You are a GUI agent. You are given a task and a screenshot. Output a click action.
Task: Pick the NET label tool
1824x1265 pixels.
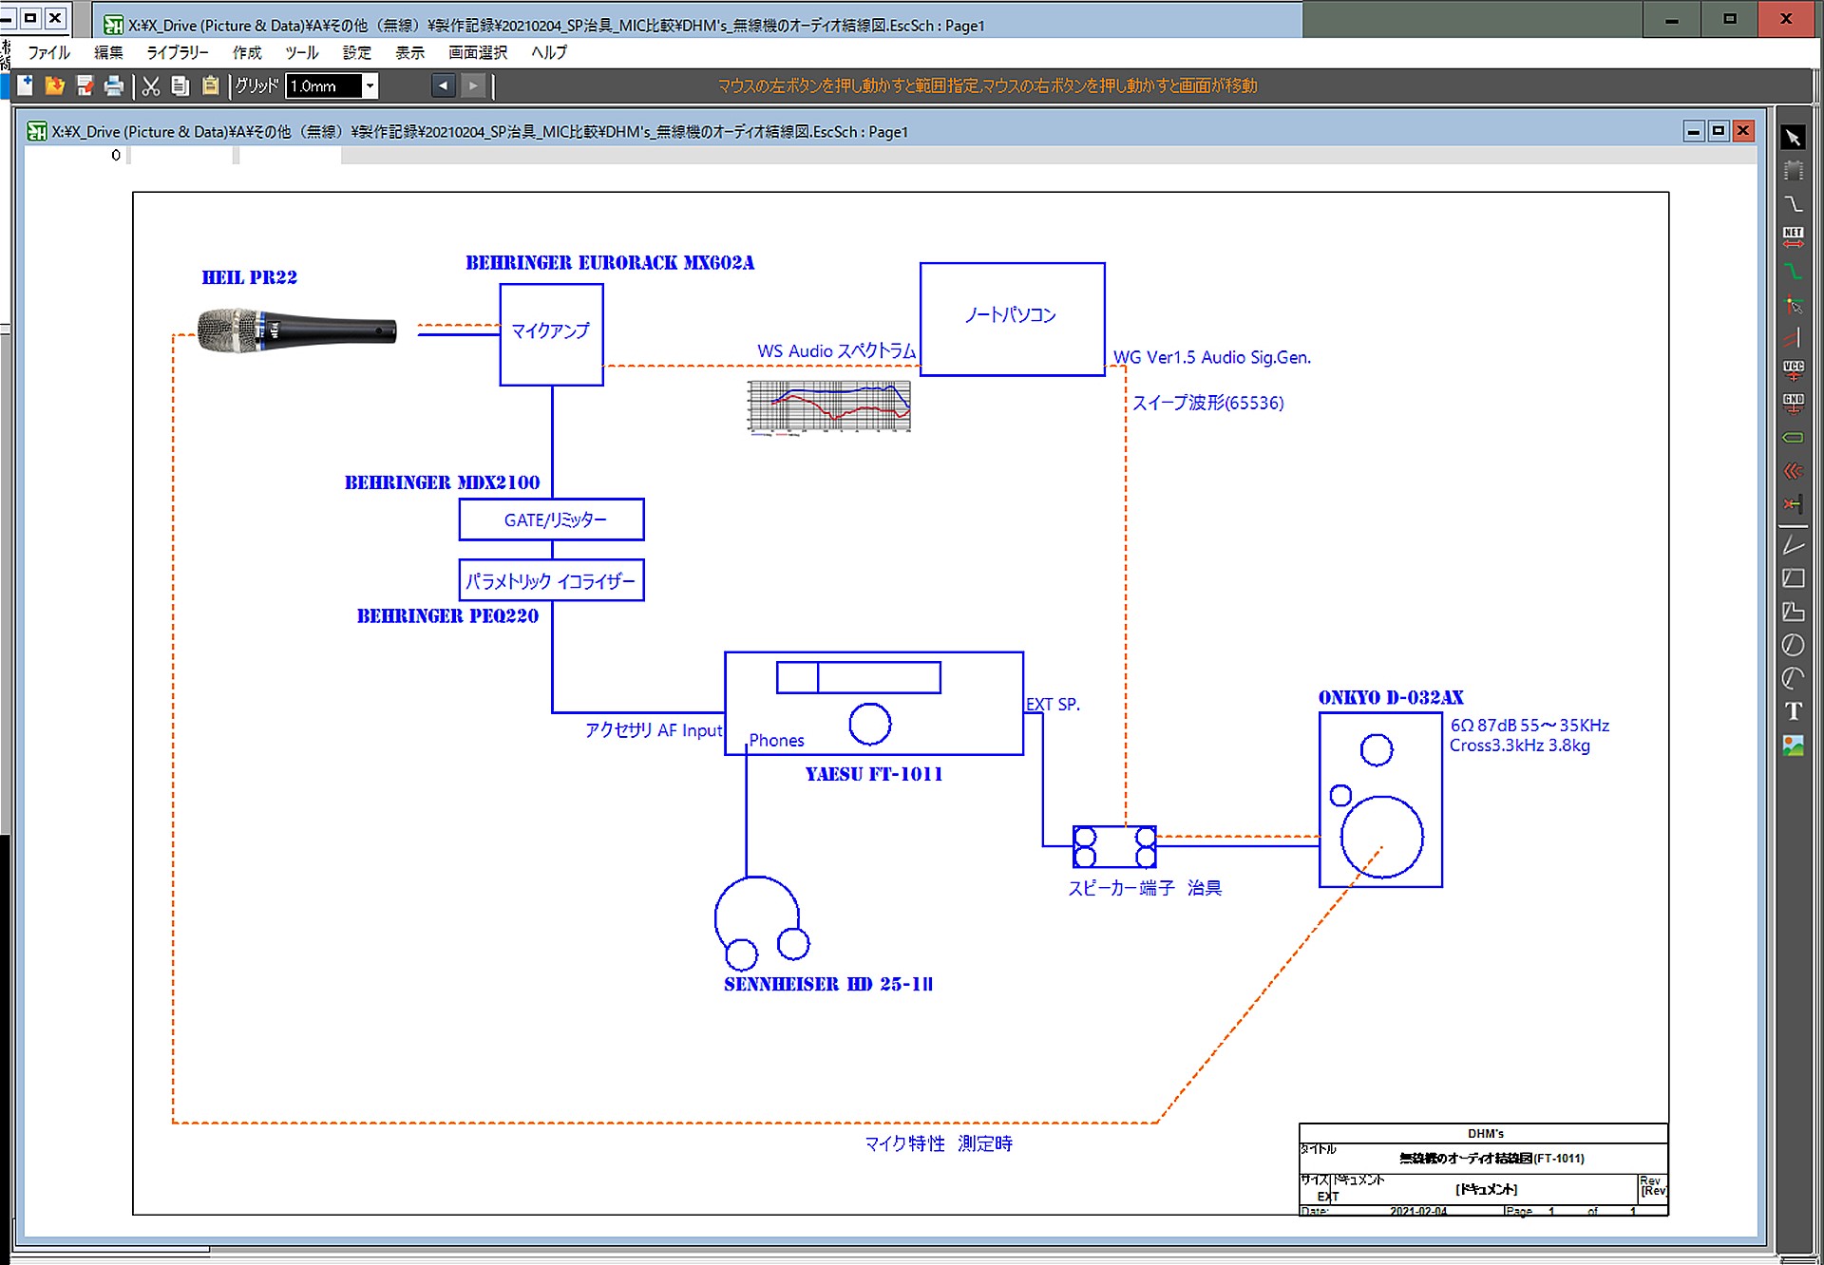click(1793, 237)
